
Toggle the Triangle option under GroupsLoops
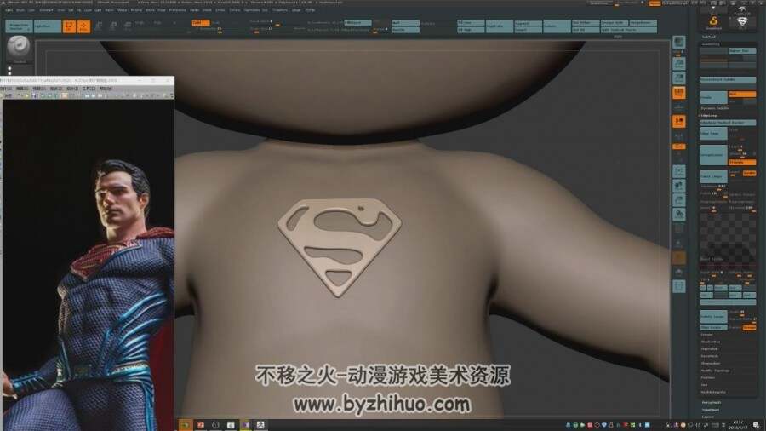tap(742, 162)
